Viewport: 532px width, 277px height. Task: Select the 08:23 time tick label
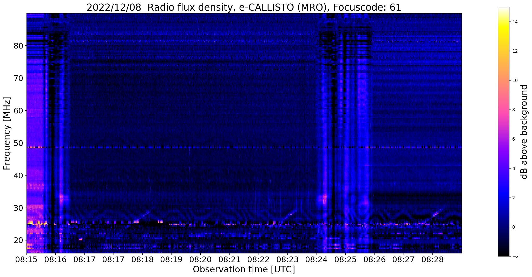tap(288, 260)
